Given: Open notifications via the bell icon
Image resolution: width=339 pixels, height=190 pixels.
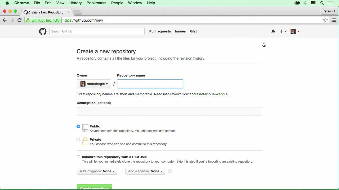Looking at the screenshot, I should [x=273, y=31].
